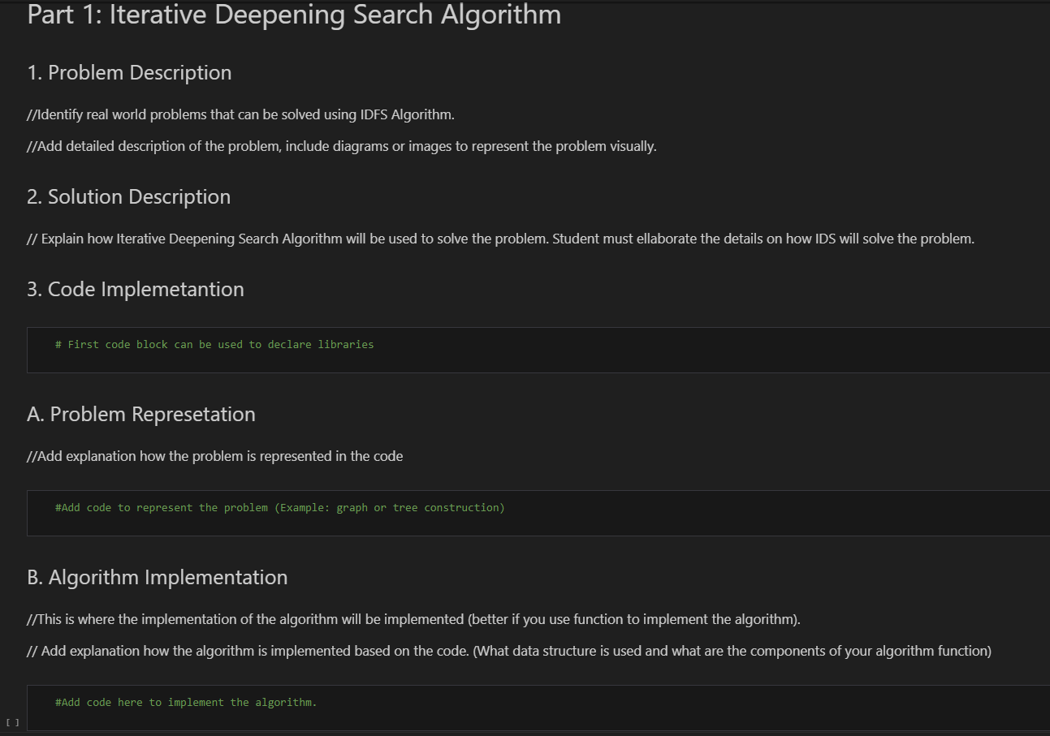Image resolution: width=1050 pixels, height=736 pixels.
Task: Click the 'Add explanation how the problem is represented' line
Action: [215, 456]
